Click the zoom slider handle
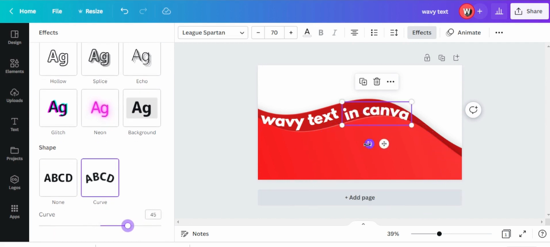 [x=439, y=234]
